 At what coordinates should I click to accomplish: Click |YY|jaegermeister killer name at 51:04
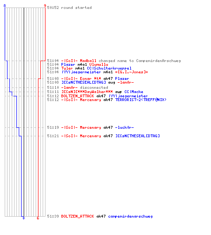tap(81, 72)
